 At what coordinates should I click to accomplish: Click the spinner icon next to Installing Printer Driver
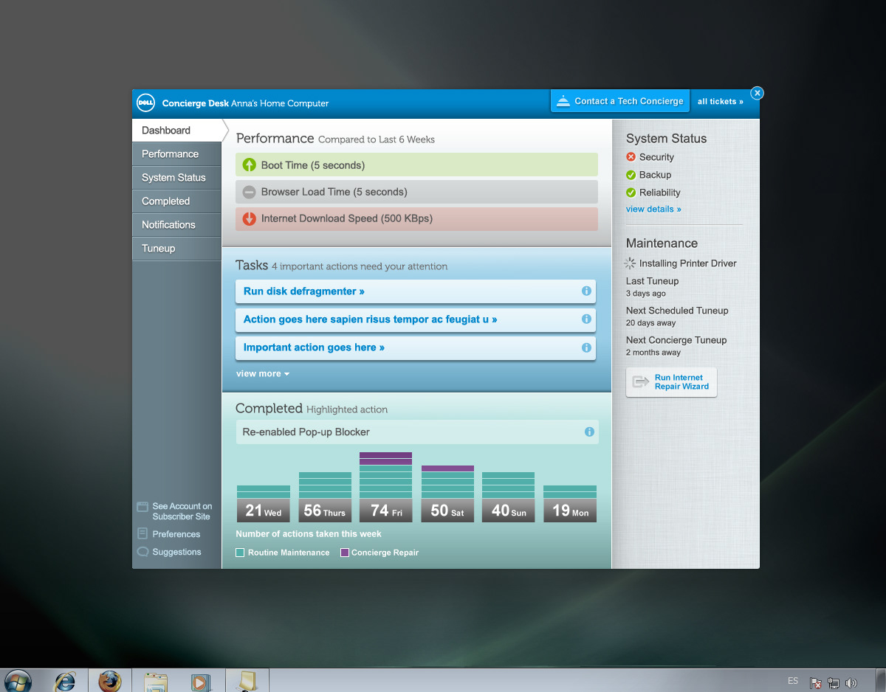(630, 263)
